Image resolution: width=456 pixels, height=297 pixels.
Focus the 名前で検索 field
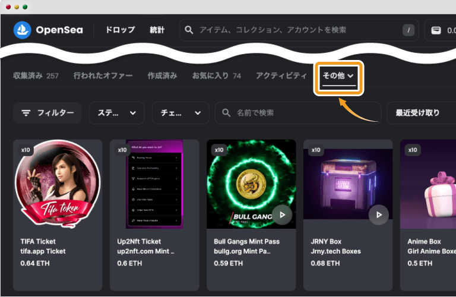pos(298,113)
